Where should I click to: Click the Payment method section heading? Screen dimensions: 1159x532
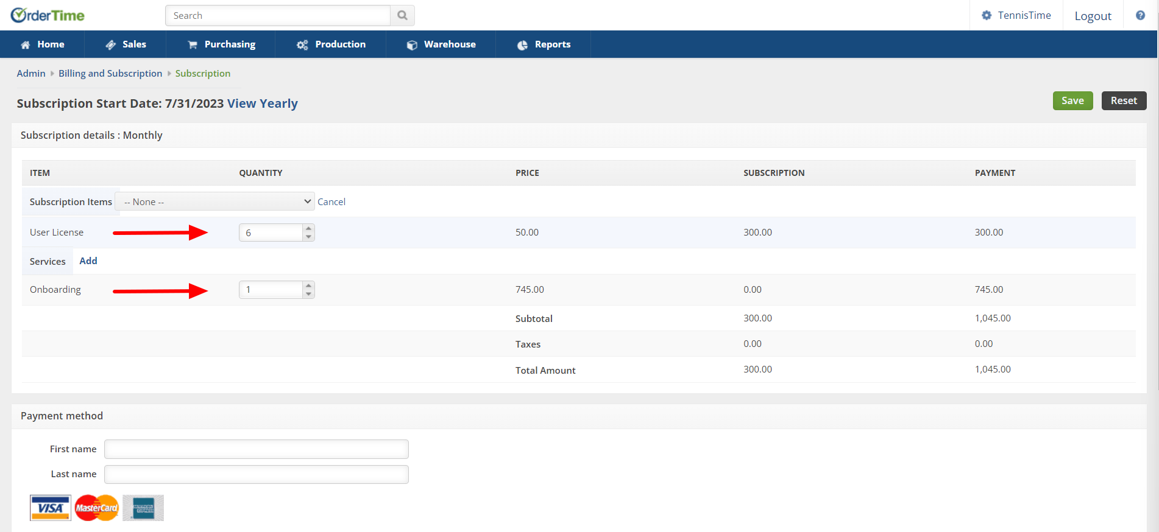pos(62,416)
